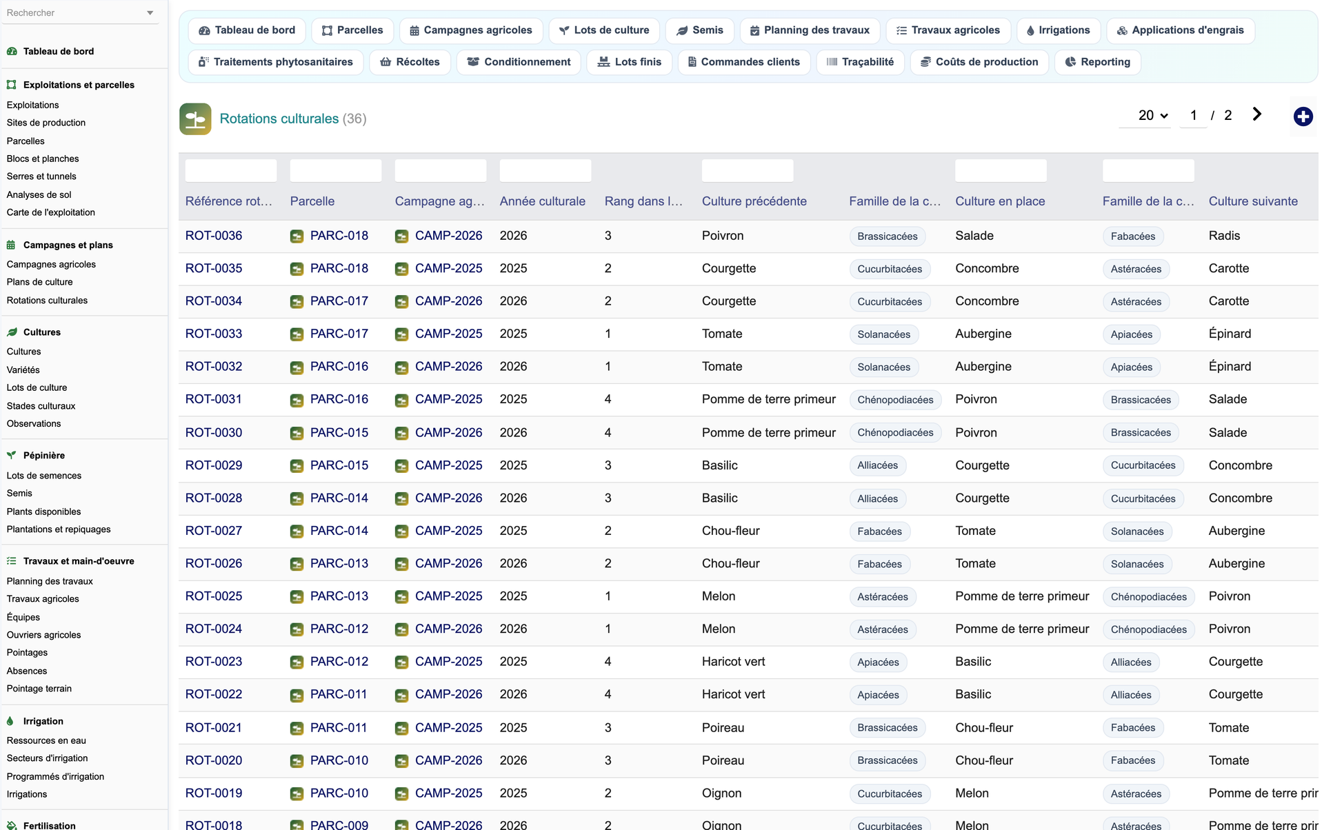Click Solanacées tag in ROT-0033 row
This screenshot has height=830, width=1342.
(x=883, y=334)
